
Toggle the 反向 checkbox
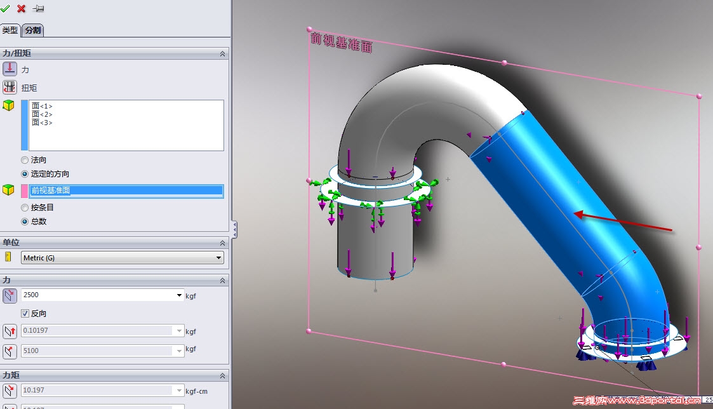point(25,314)
